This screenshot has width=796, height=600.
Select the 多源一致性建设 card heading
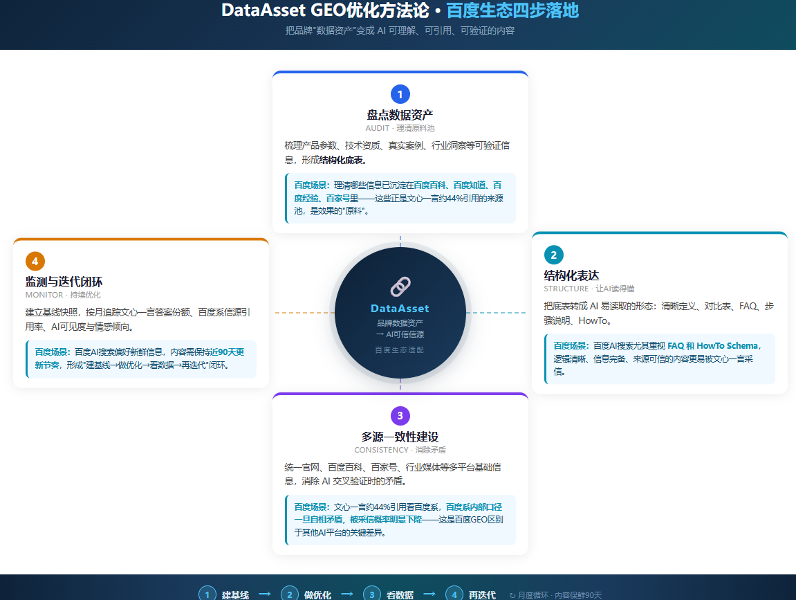[400, 437]
